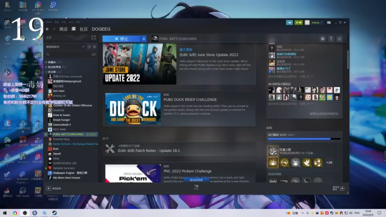Click the announcements megaphone icon in title bar

point(289,22)
